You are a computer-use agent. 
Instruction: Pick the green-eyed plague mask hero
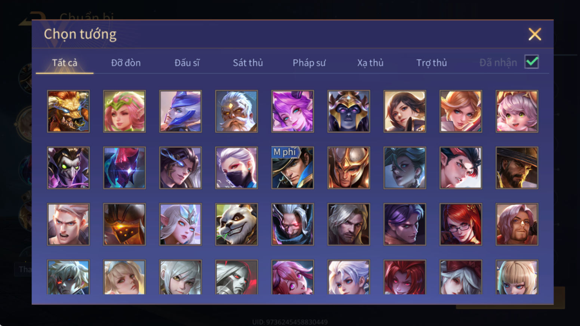(68, 168)
